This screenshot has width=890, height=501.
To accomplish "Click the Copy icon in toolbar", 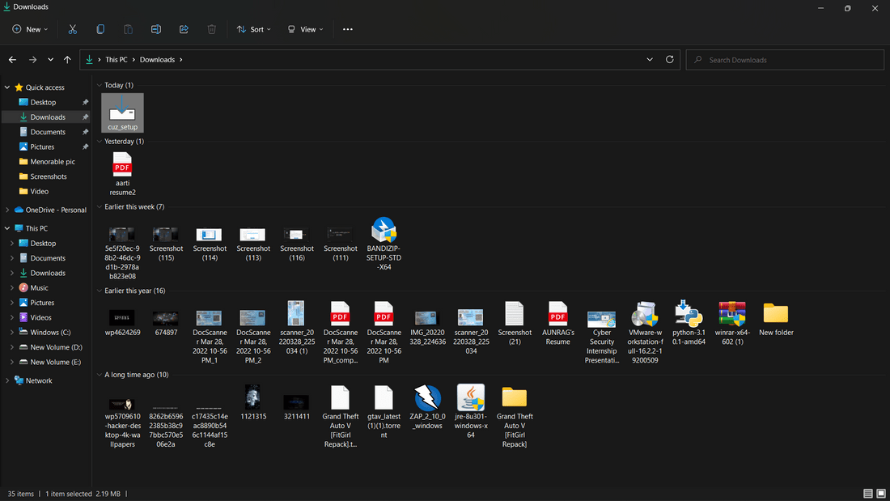I will point(100,29).
